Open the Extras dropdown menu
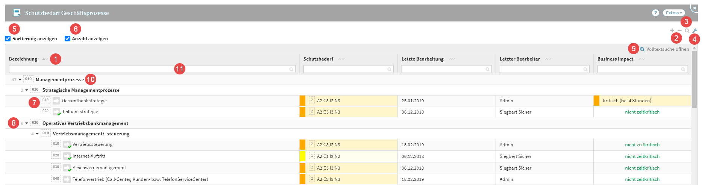This screenshot has width=702, height=185. click(x=674, y=13)
